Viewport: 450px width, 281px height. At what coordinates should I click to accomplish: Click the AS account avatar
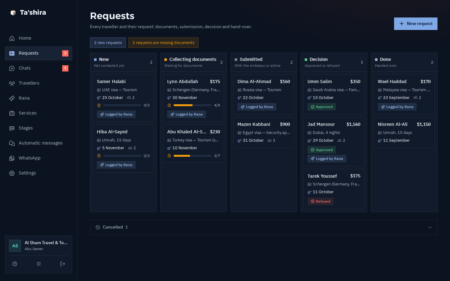[15, 246]
